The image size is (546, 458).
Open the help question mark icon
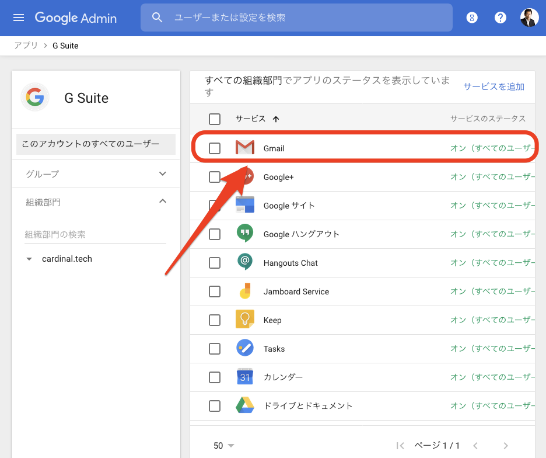coord(501,18)
